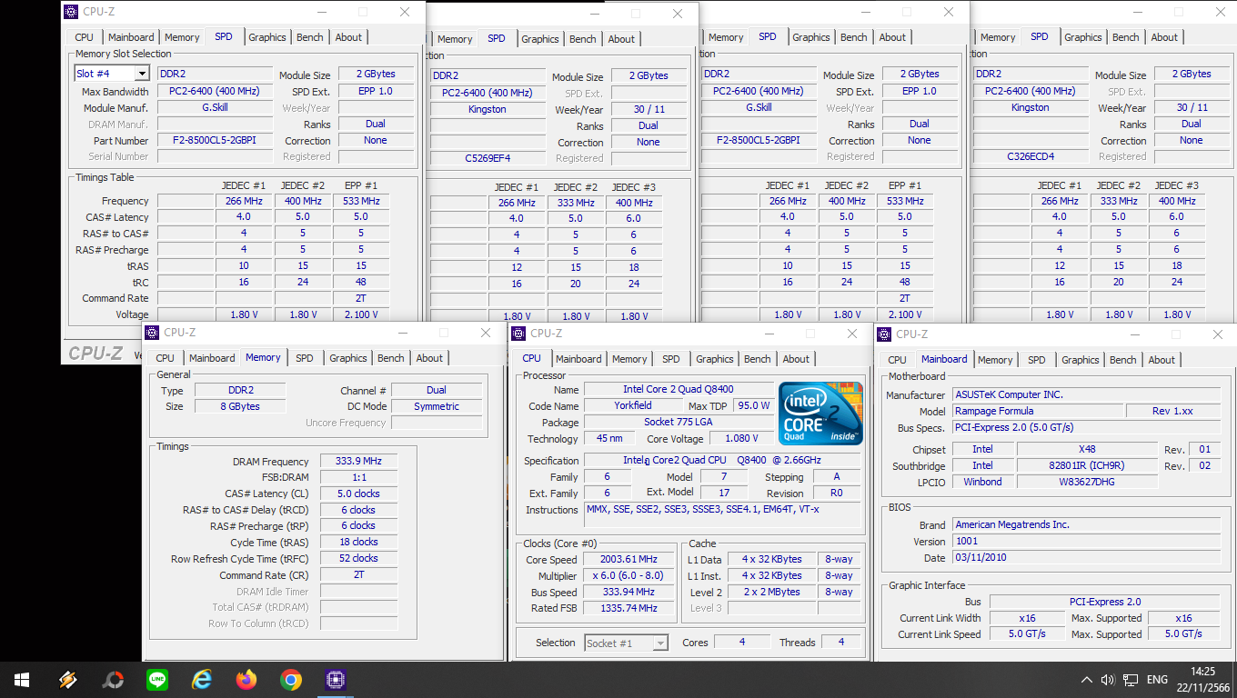Click the Manufacturer field ASUSTeK Computer INC.

coord(1086,394)
